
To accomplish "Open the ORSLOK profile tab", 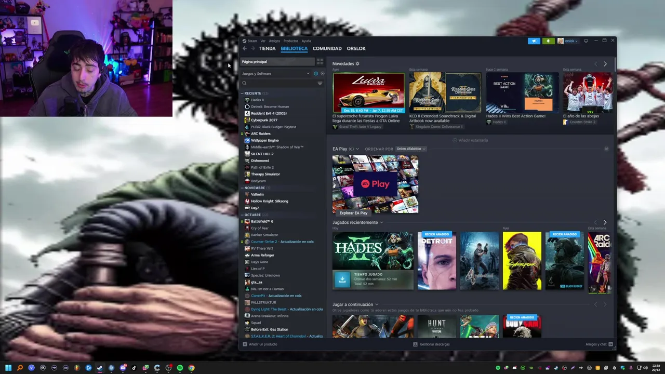I will 356,48.
